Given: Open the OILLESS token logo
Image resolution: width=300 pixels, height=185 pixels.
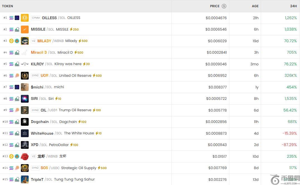Looking at the screenshot, I should (25, 18).
